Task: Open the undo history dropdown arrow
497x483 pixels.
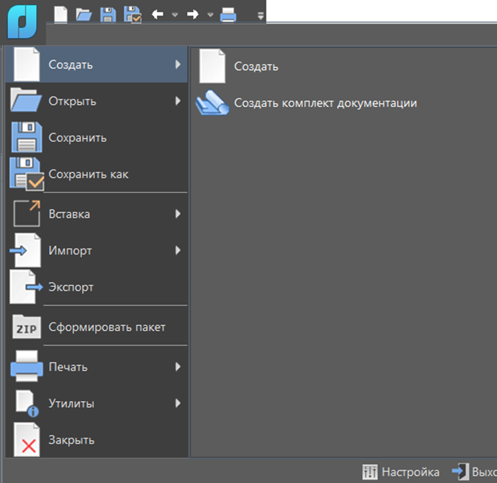Action: pyautogui.click(x=175, y=14)
